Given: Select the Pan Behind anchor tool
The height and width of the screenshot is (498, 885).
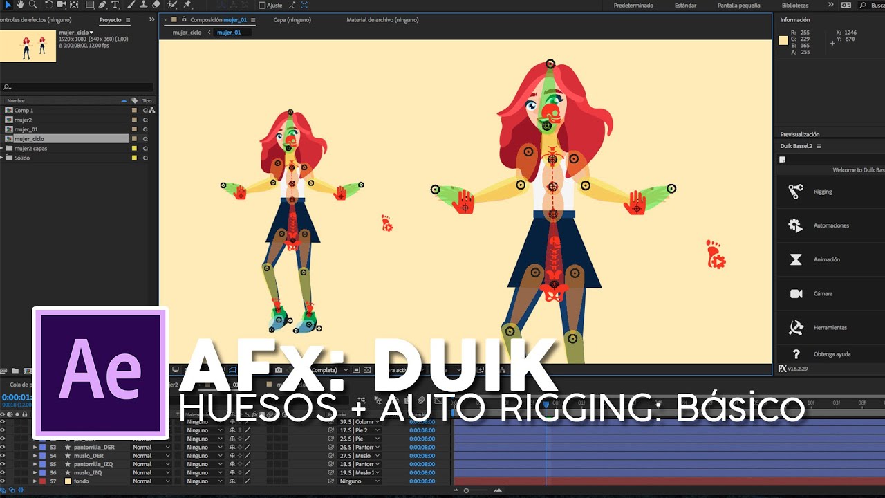Looking at the screenshot, I should coord(75,5).
